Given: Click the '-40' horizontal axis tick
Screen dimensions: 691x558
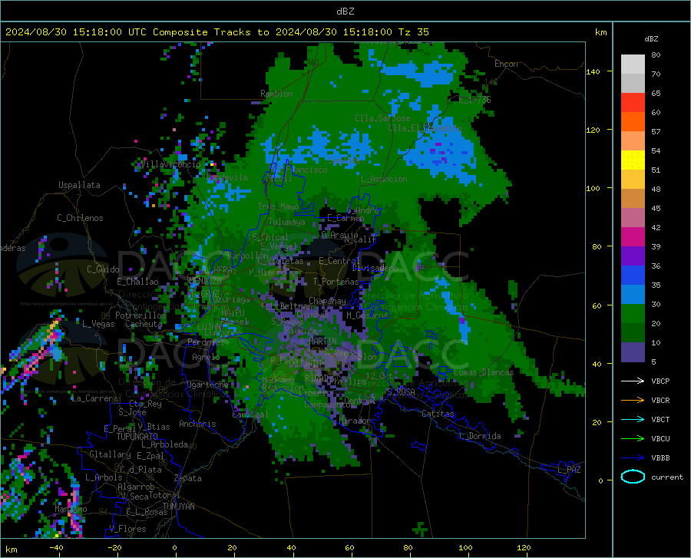Looking at the screenshot, I should [x=56, y=548].
